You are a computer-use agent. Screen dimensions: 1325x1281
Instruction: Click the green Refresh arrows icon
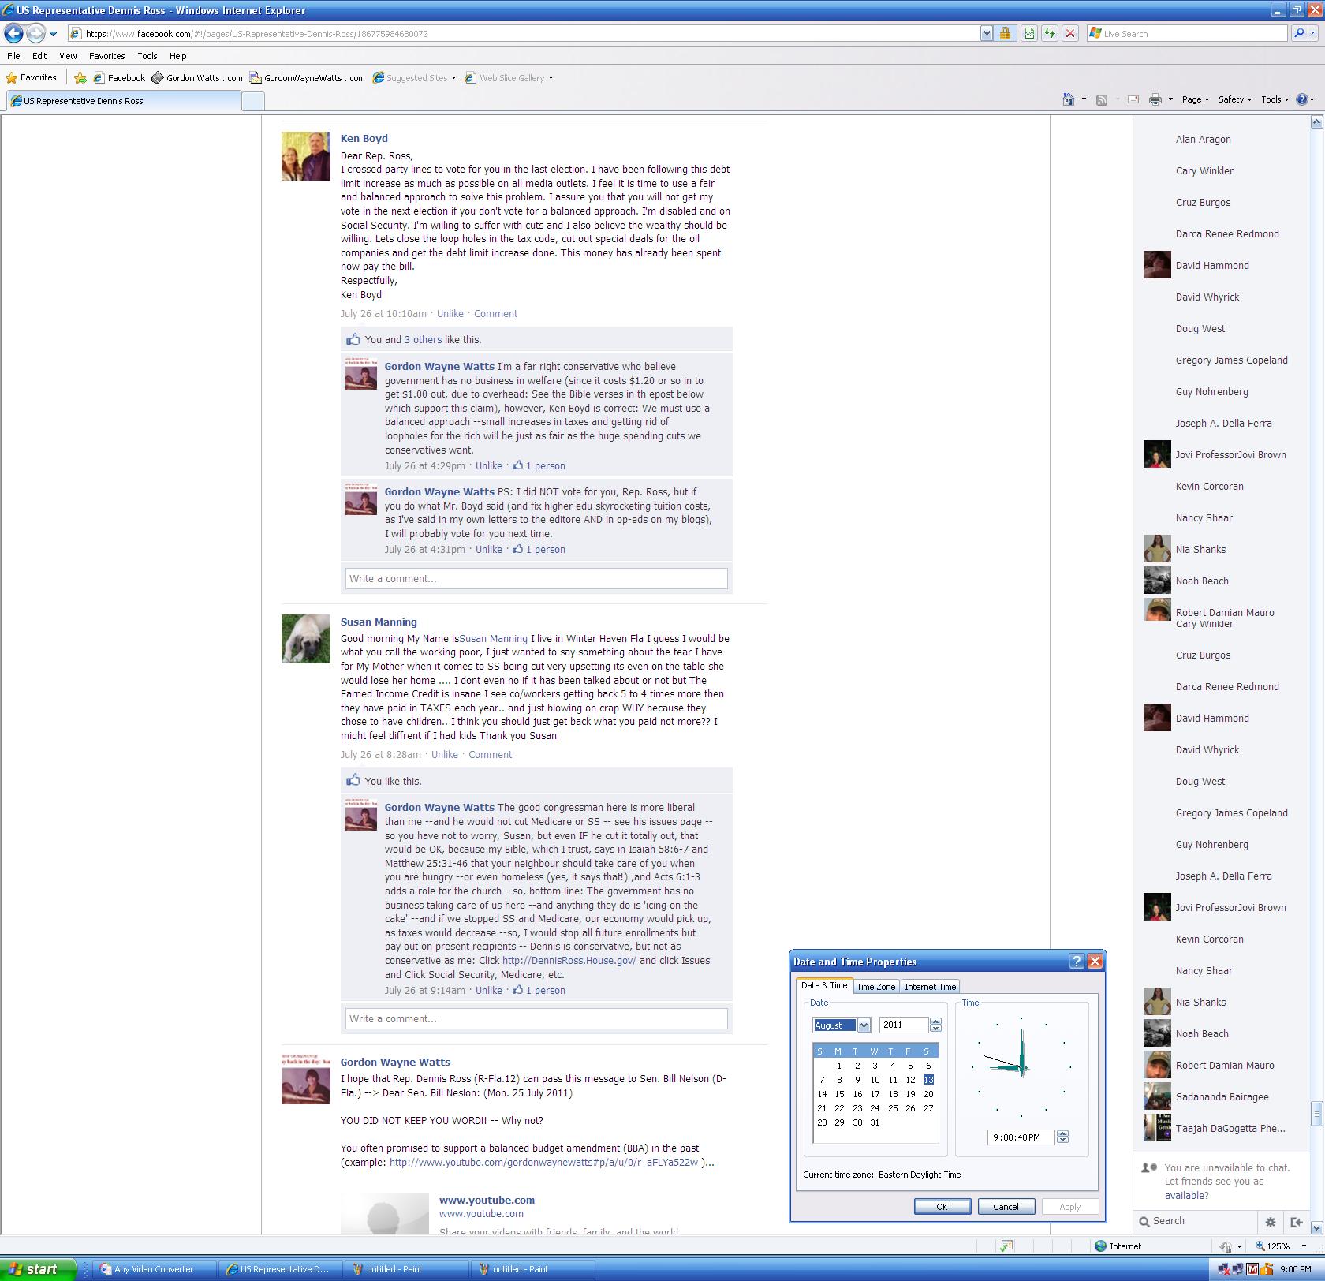tap(1049, 33)
